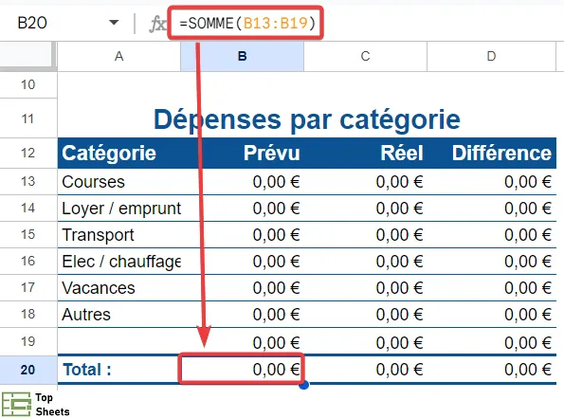
Task: Select the empty category cell in row 19
Action: click(119, 342)
